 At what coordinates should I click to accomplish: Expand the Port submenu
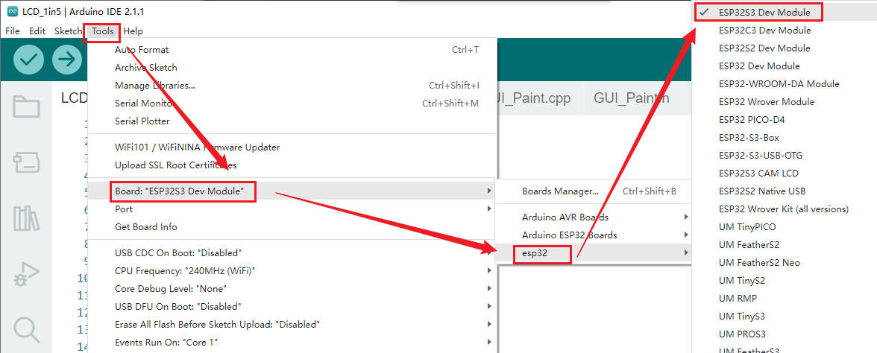[292, 209]
